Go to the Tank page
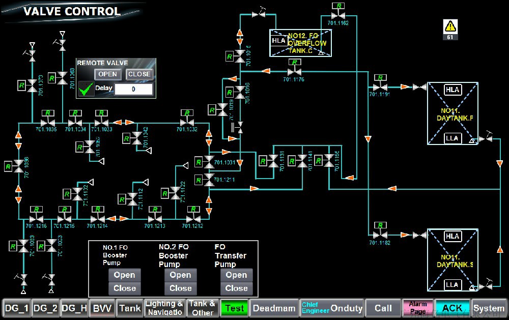Screen dimensions: 509x320 coord(130,308)
